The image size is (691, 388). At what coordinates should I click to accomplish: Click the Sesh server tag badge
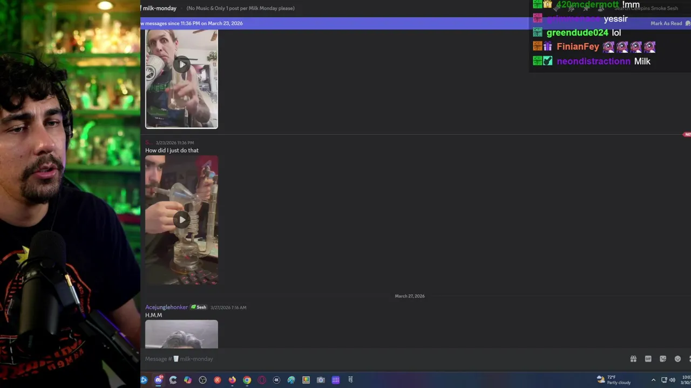tap(199, 307)
